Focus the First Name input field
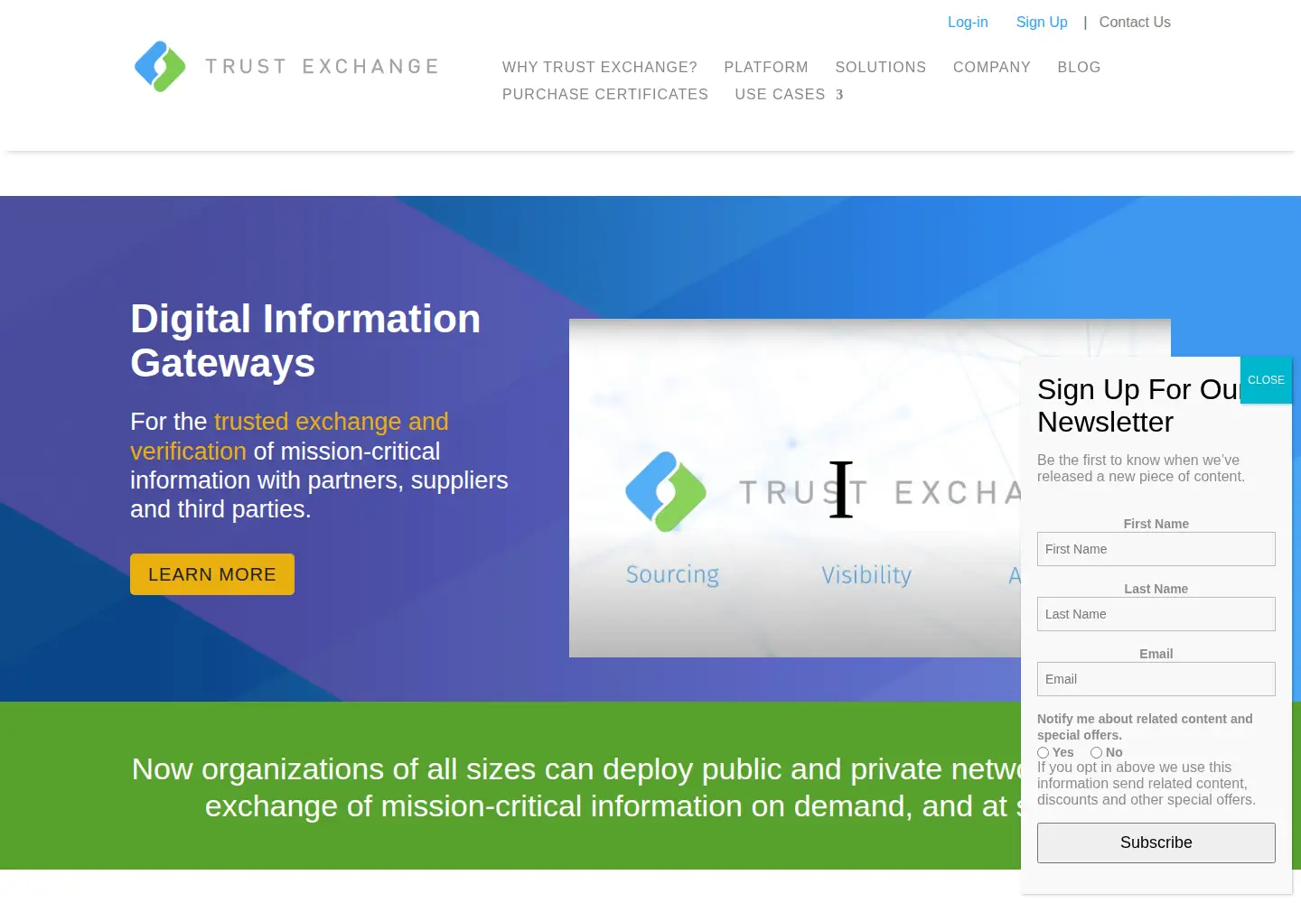This screenshot has height=903, width=1301. (x=1156, y=549)
